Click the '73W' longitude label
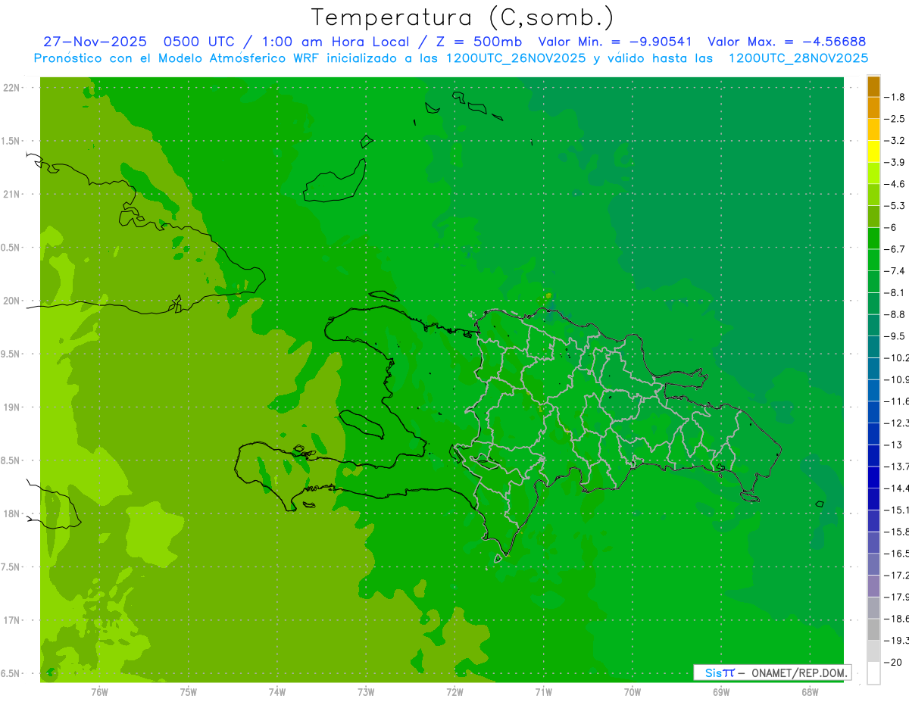This screenshot has height=702, width=909. coord(366,691)
